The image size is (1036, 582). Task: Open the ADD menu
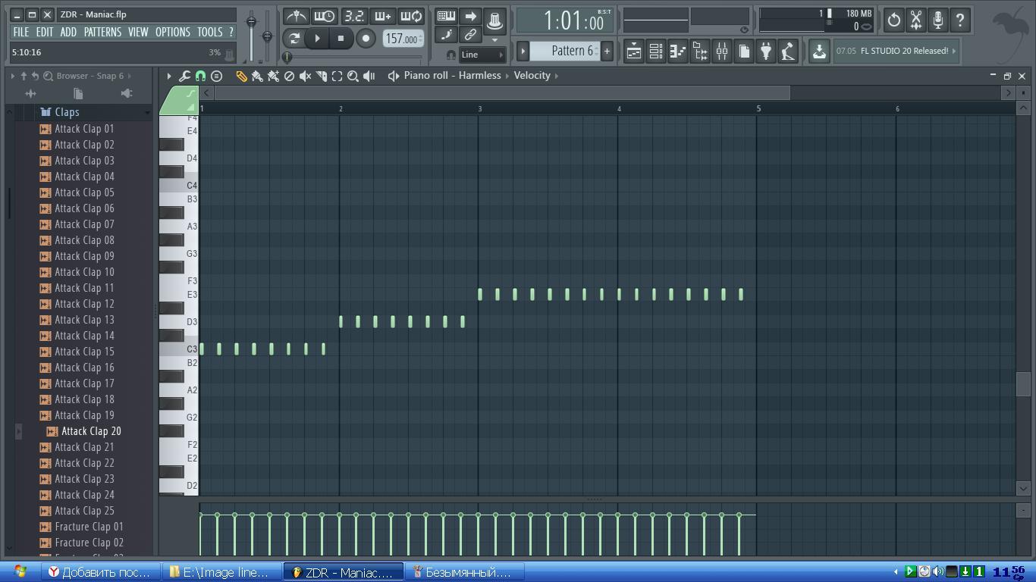click(x=68, y=32)
